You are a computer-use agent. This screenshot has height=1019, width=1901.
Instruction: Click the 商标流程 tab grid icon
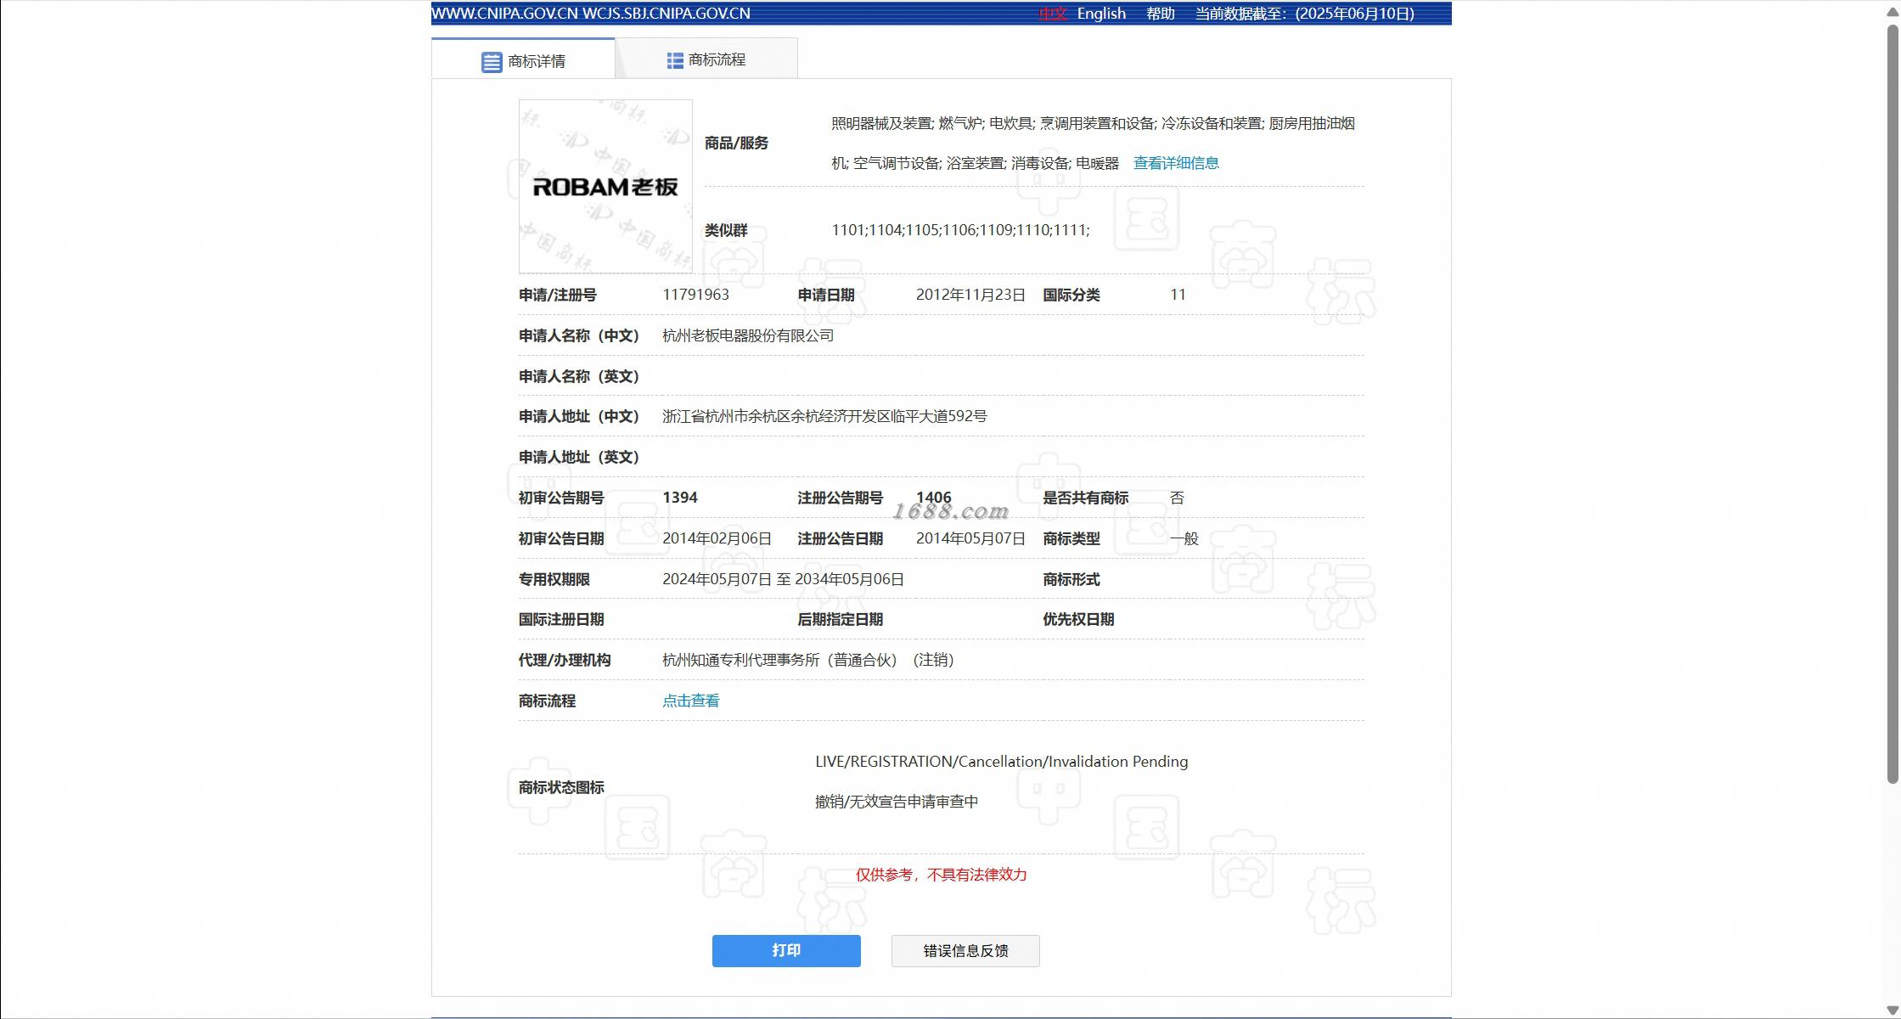675,60
